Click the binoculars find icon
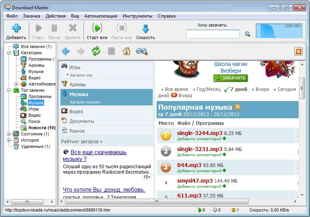This screenshot has width=310, height=217. pyautogui.click(x=142, y=52)
